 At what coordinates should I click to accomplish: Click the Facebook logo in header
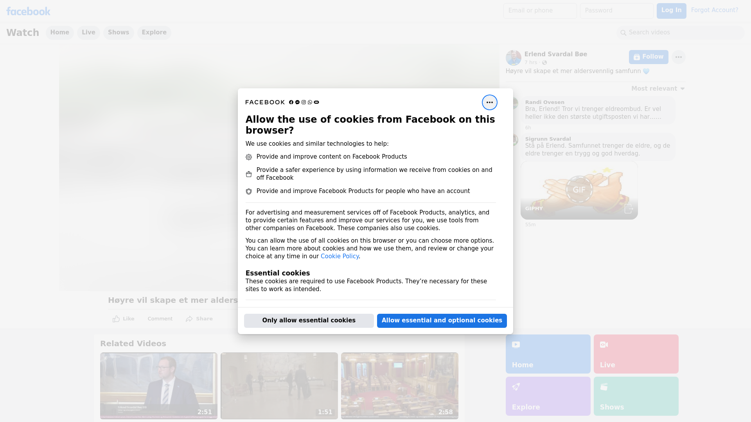[28, 11]
